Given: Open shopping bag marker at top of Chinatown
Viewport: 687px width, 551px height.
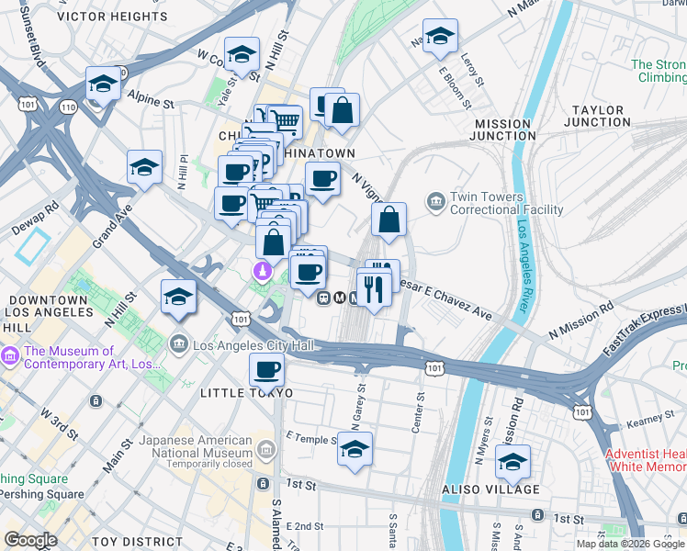Looking at the screenshot, I should [343, 111].
